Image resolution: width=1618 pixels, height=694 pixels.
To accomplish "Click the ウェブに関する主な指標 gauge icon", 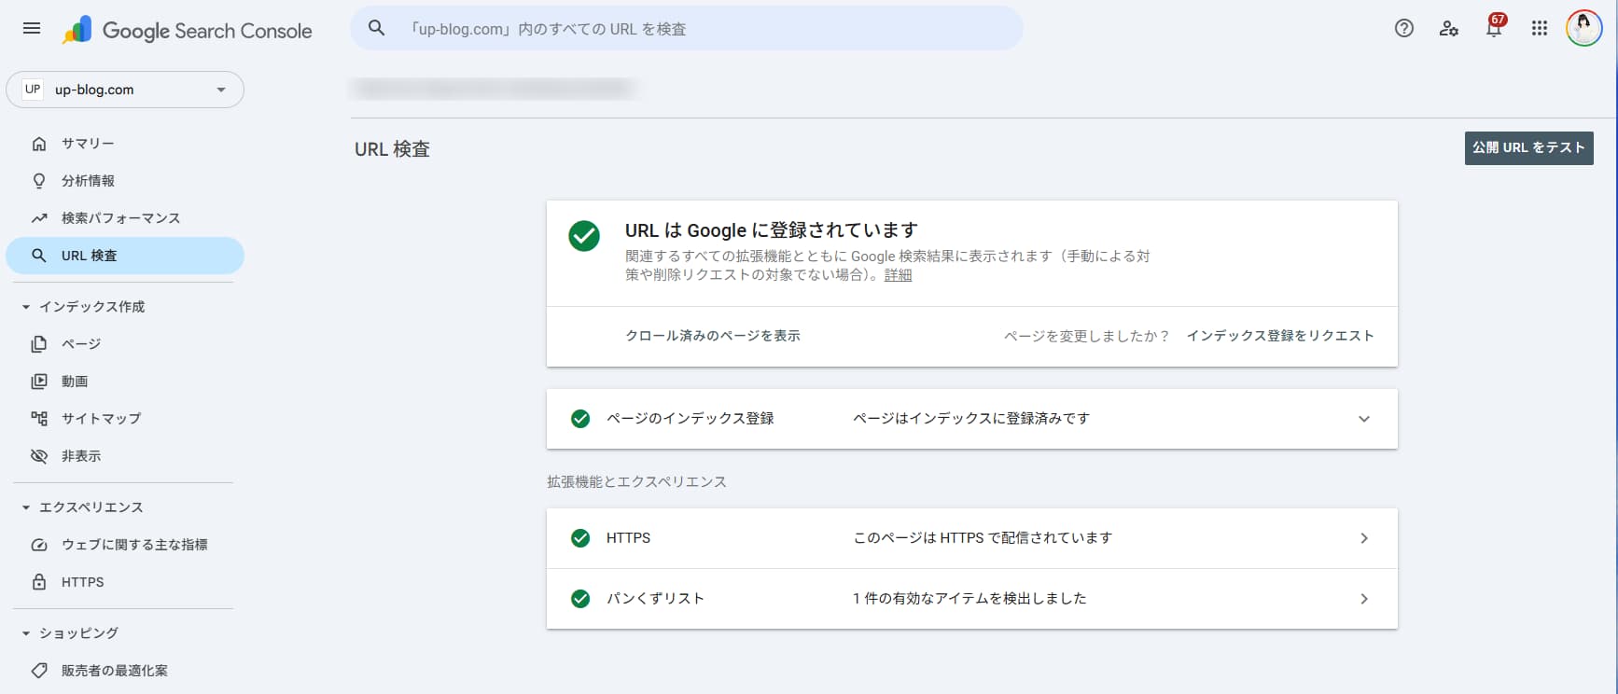I will pyautogui.click(x=39, y=545).
